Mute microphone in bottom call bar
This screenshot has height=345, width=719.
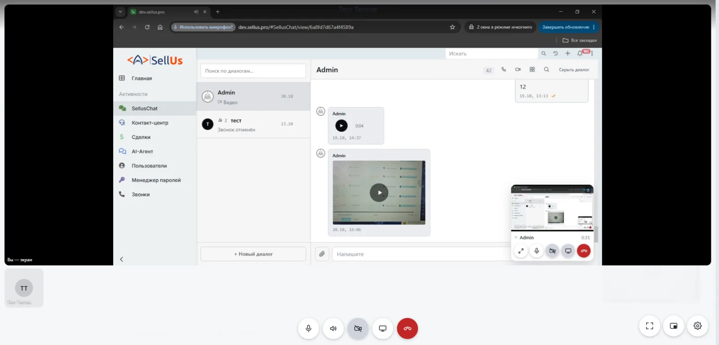(308, 328)
